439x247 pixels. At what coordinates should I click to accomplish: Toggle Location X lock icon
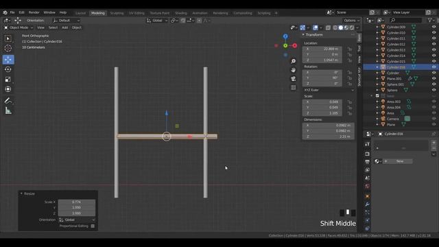click(350, 49)
